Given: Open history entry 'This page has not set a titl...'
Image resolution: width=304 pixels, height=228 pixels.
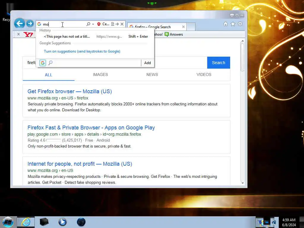Looking at the screenshot, I should [x=95, y=37].
